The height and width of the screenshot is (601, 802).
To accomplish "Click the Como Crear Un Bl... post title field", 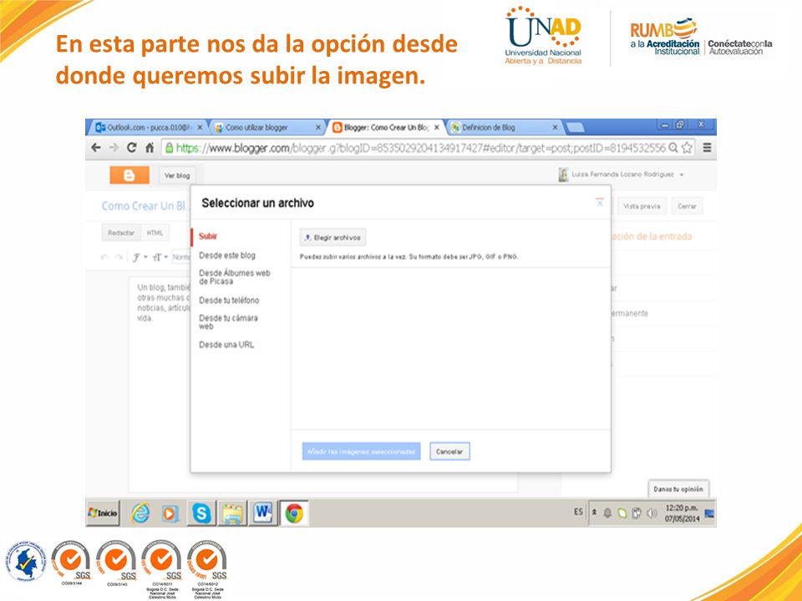I will (145, 206).
